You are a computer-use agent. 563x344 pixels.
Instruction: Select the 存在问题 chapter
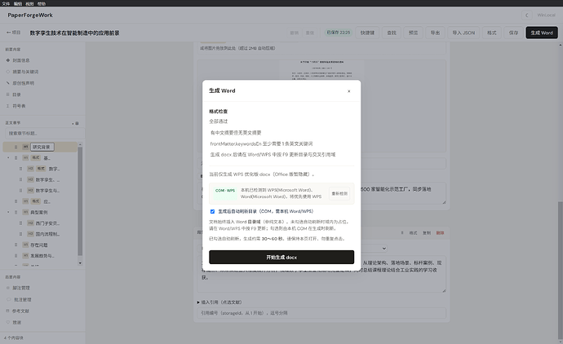[39, 245]
